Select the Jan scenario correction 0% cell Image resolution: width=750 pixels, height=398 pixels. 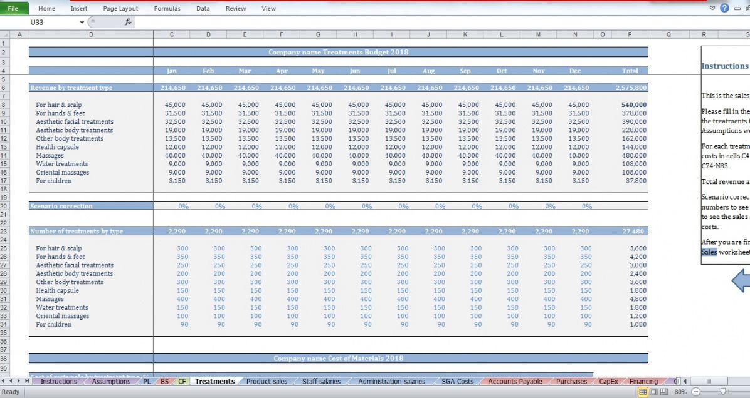pos(183,206)
